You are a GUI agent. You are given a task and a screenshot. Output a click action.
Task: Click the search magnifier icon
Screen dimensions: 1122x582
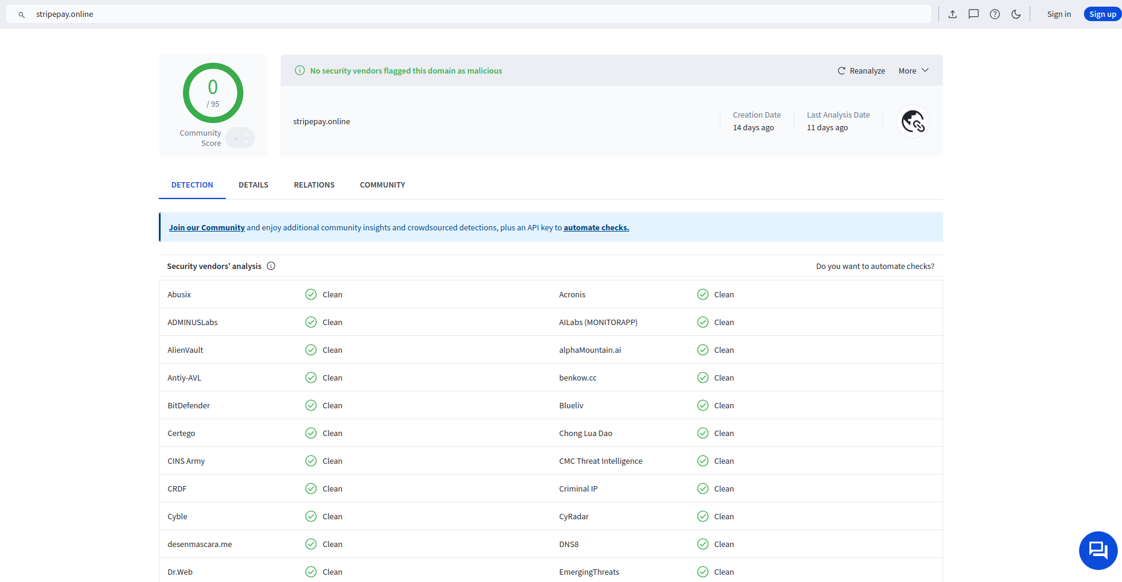pyautogui.click(x=22, y=14)
